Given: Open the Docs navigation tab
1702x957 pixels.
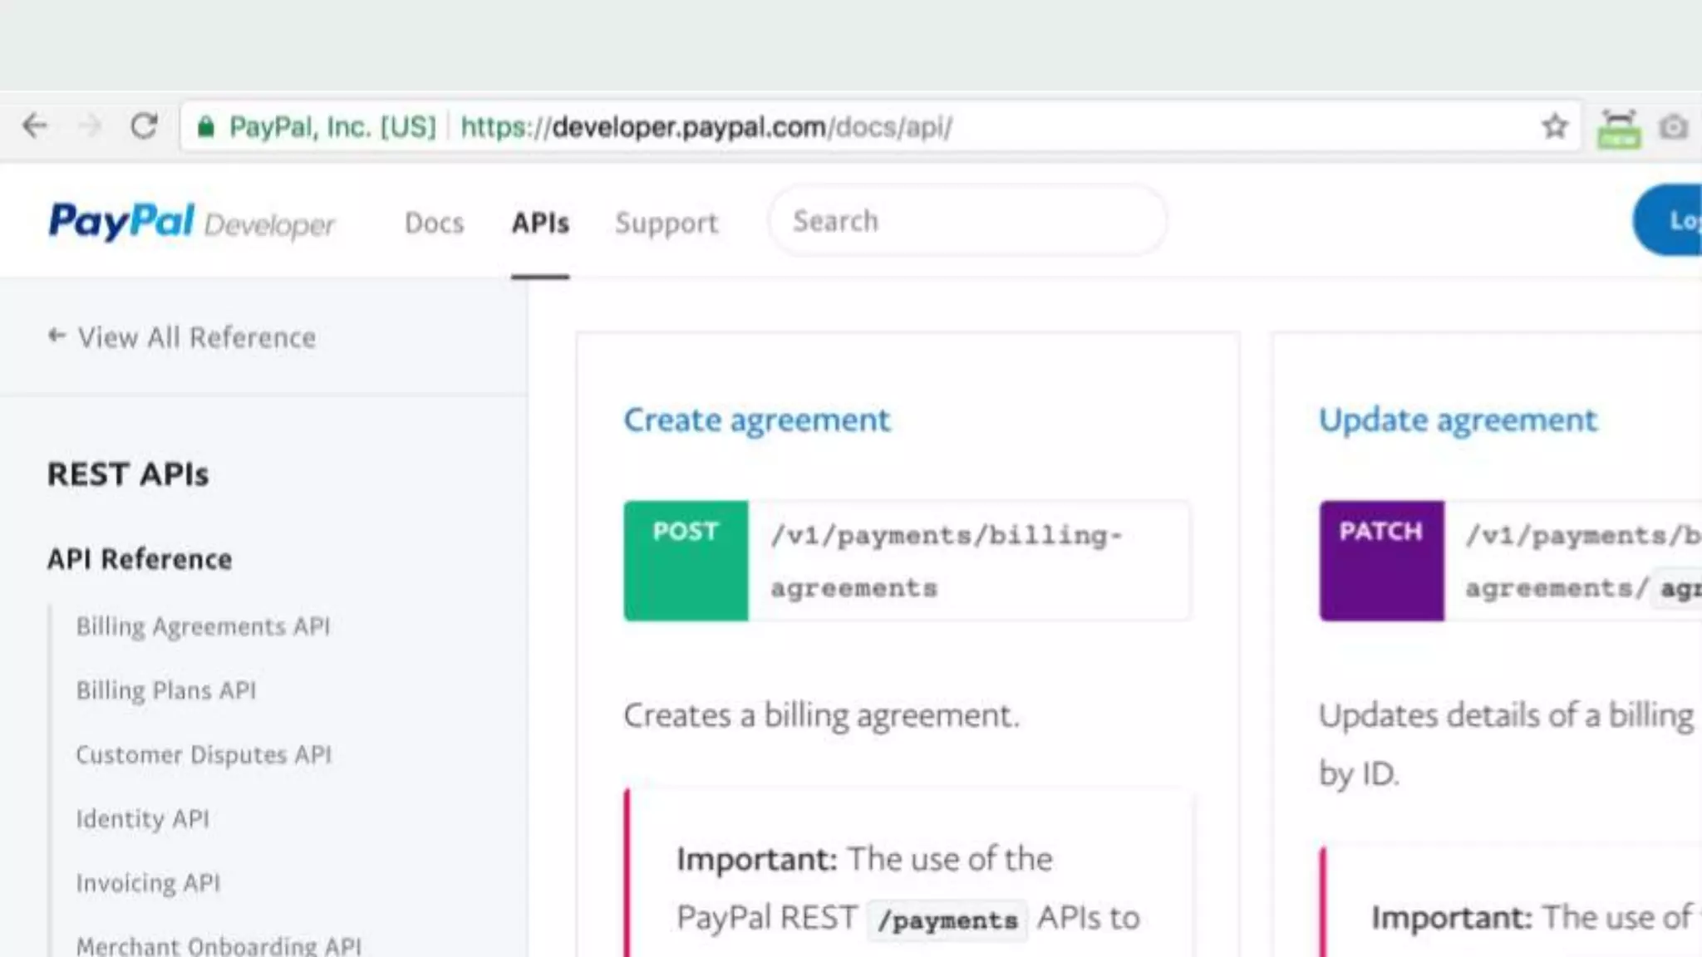Looking at the screenshot, I should click(x=434, y=223).
